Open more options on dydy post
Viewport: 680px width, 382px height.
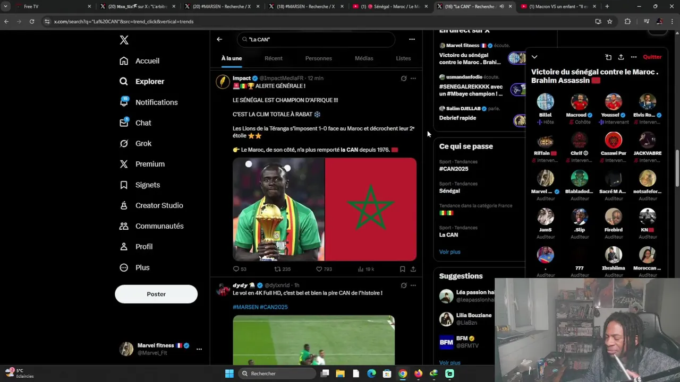413,285
